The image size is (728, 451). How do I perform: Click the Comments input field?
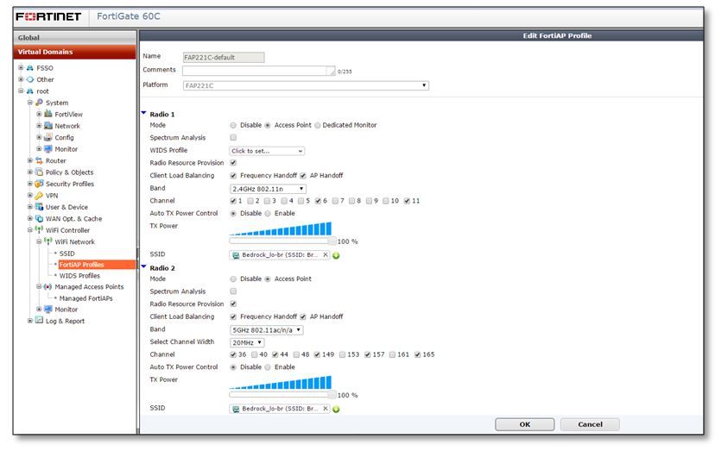pyautogui.click(x=258, y=71)
